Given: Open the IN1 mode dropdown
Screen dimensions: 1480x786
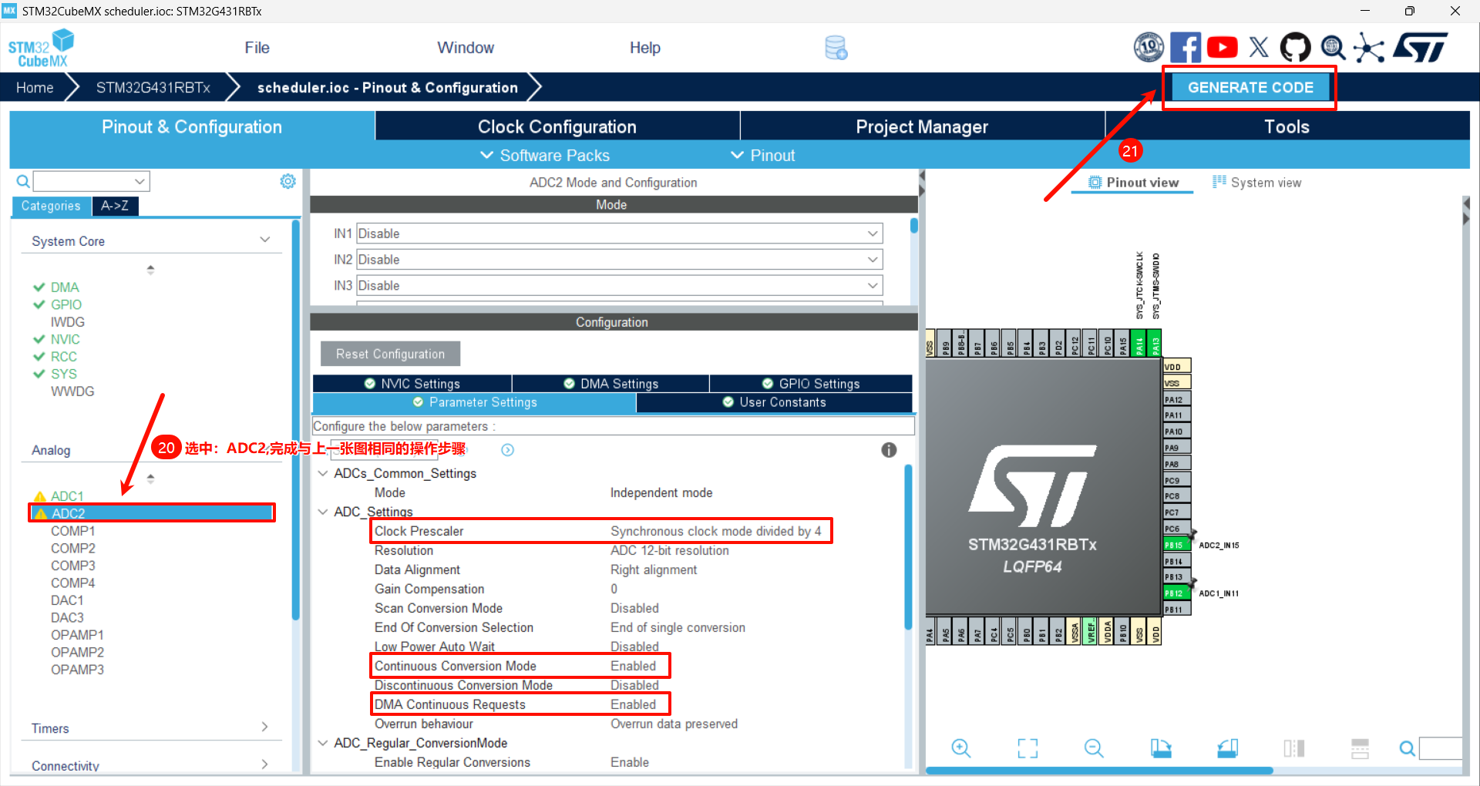Looking at the screenshot, I should coord(620,233).
